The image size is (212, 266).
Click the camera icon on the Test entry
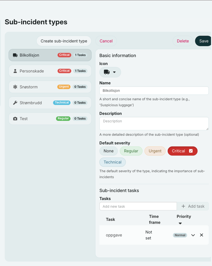15,118
